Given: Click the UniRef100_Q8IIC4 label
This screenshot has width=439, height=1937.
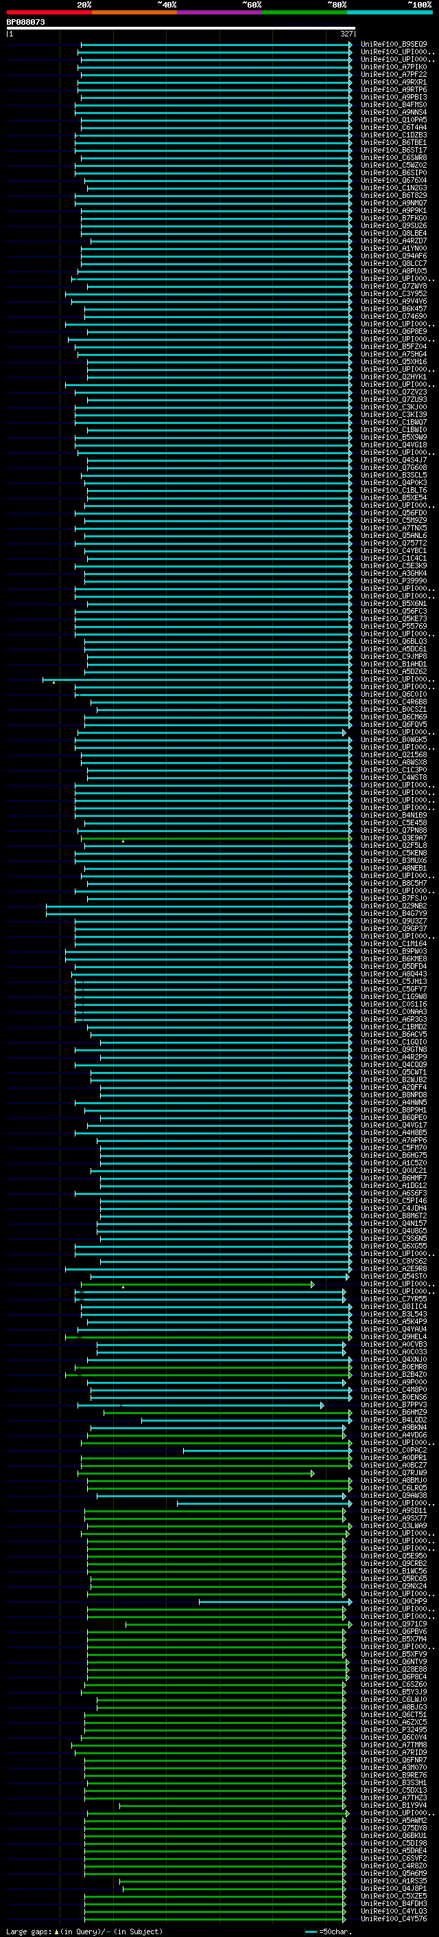Looking at the screenshot, I should (x=394, y=1307).
